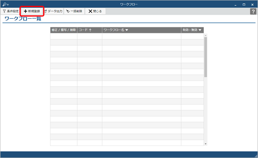This screenshot has width=258, height=158.
Task: Open the 有効・無効 column filter arrow
Action: [x=200, y=30]
